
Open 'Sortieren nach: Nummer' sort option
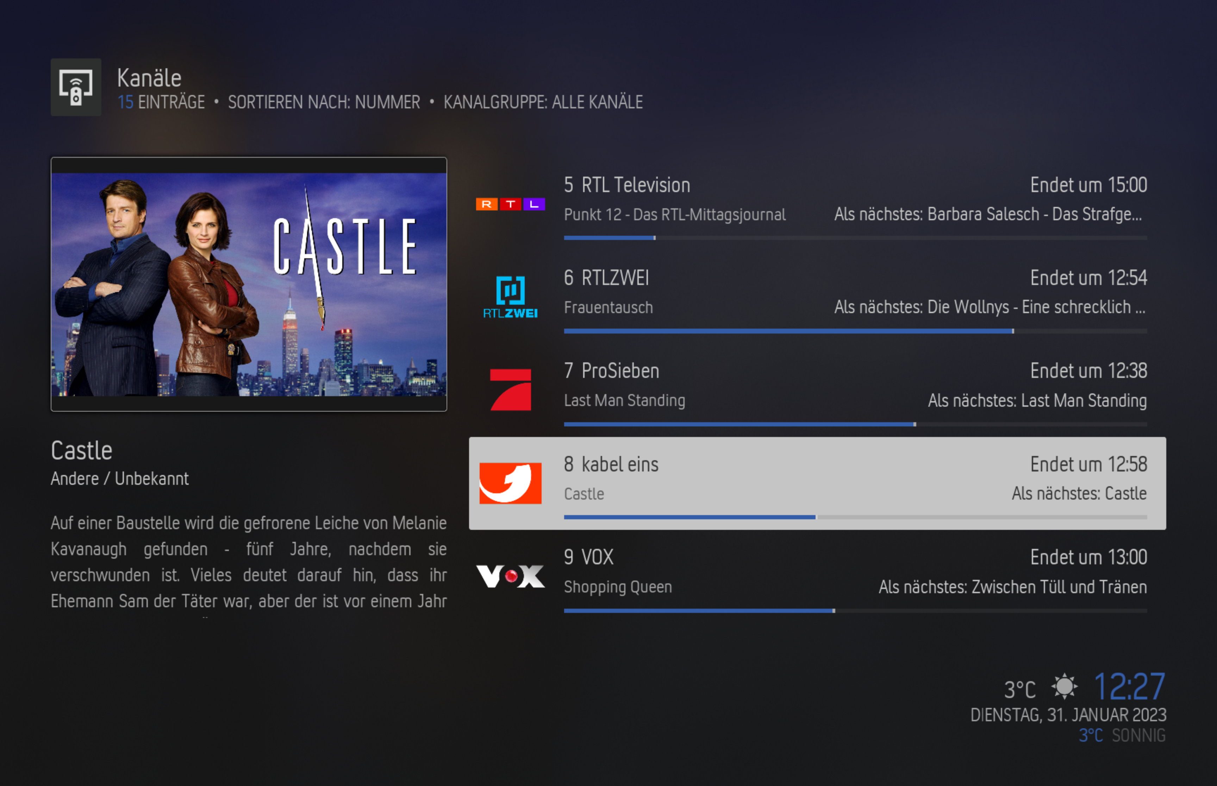[324, 102]
